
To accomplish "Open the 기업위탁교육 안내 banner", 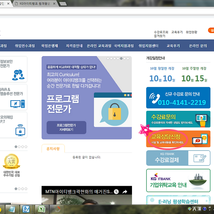I will point(178,180).
